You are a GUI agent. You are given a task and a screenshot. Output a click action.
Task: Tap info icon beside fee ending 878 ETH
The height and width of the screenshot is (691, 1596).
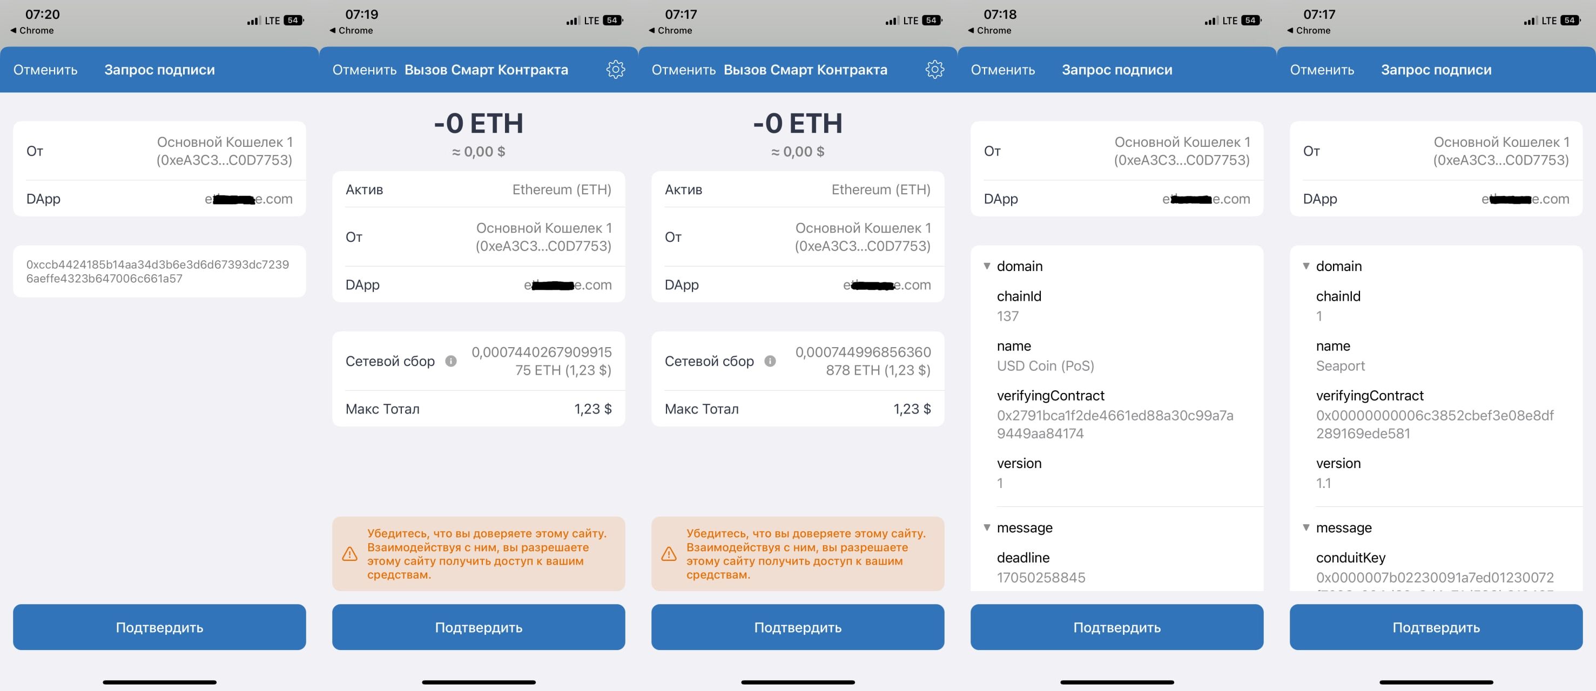coord(770,361)
